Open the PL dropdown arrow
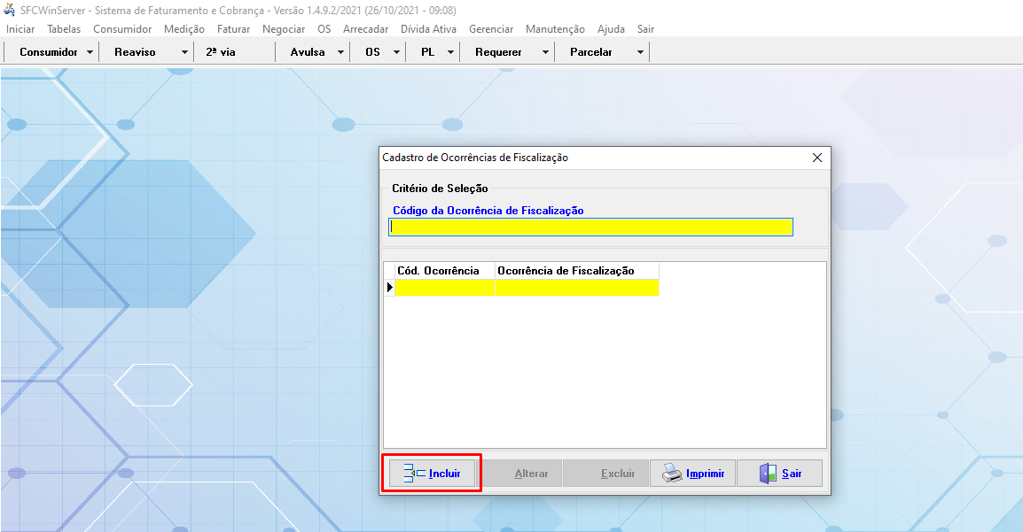The image size is (1023, 532). (450, 52)
